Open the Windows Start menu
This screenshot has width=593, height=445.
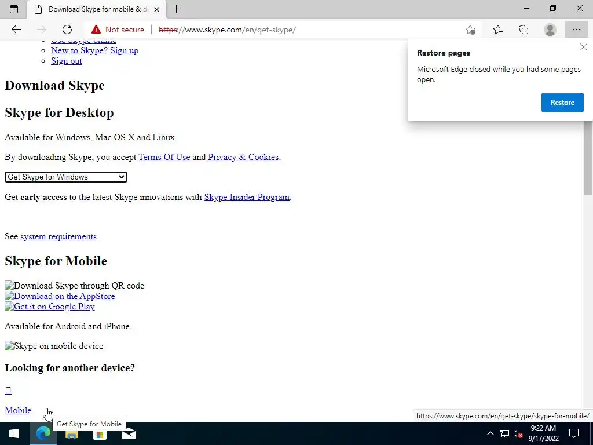coord(14,433)
